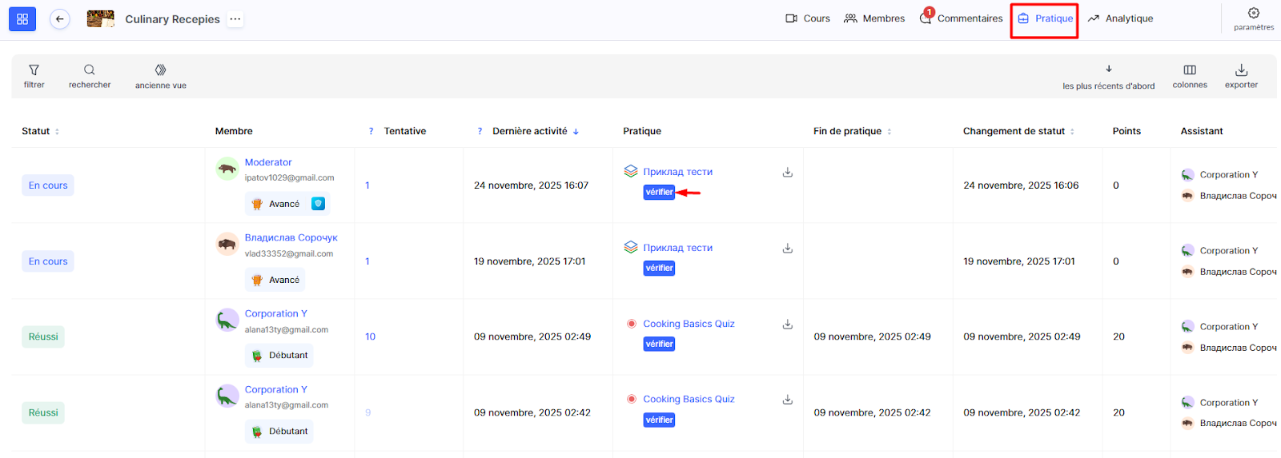Open the Cours tab
The width and height of the screenshot is (1281, 458).
click(808, 18)
